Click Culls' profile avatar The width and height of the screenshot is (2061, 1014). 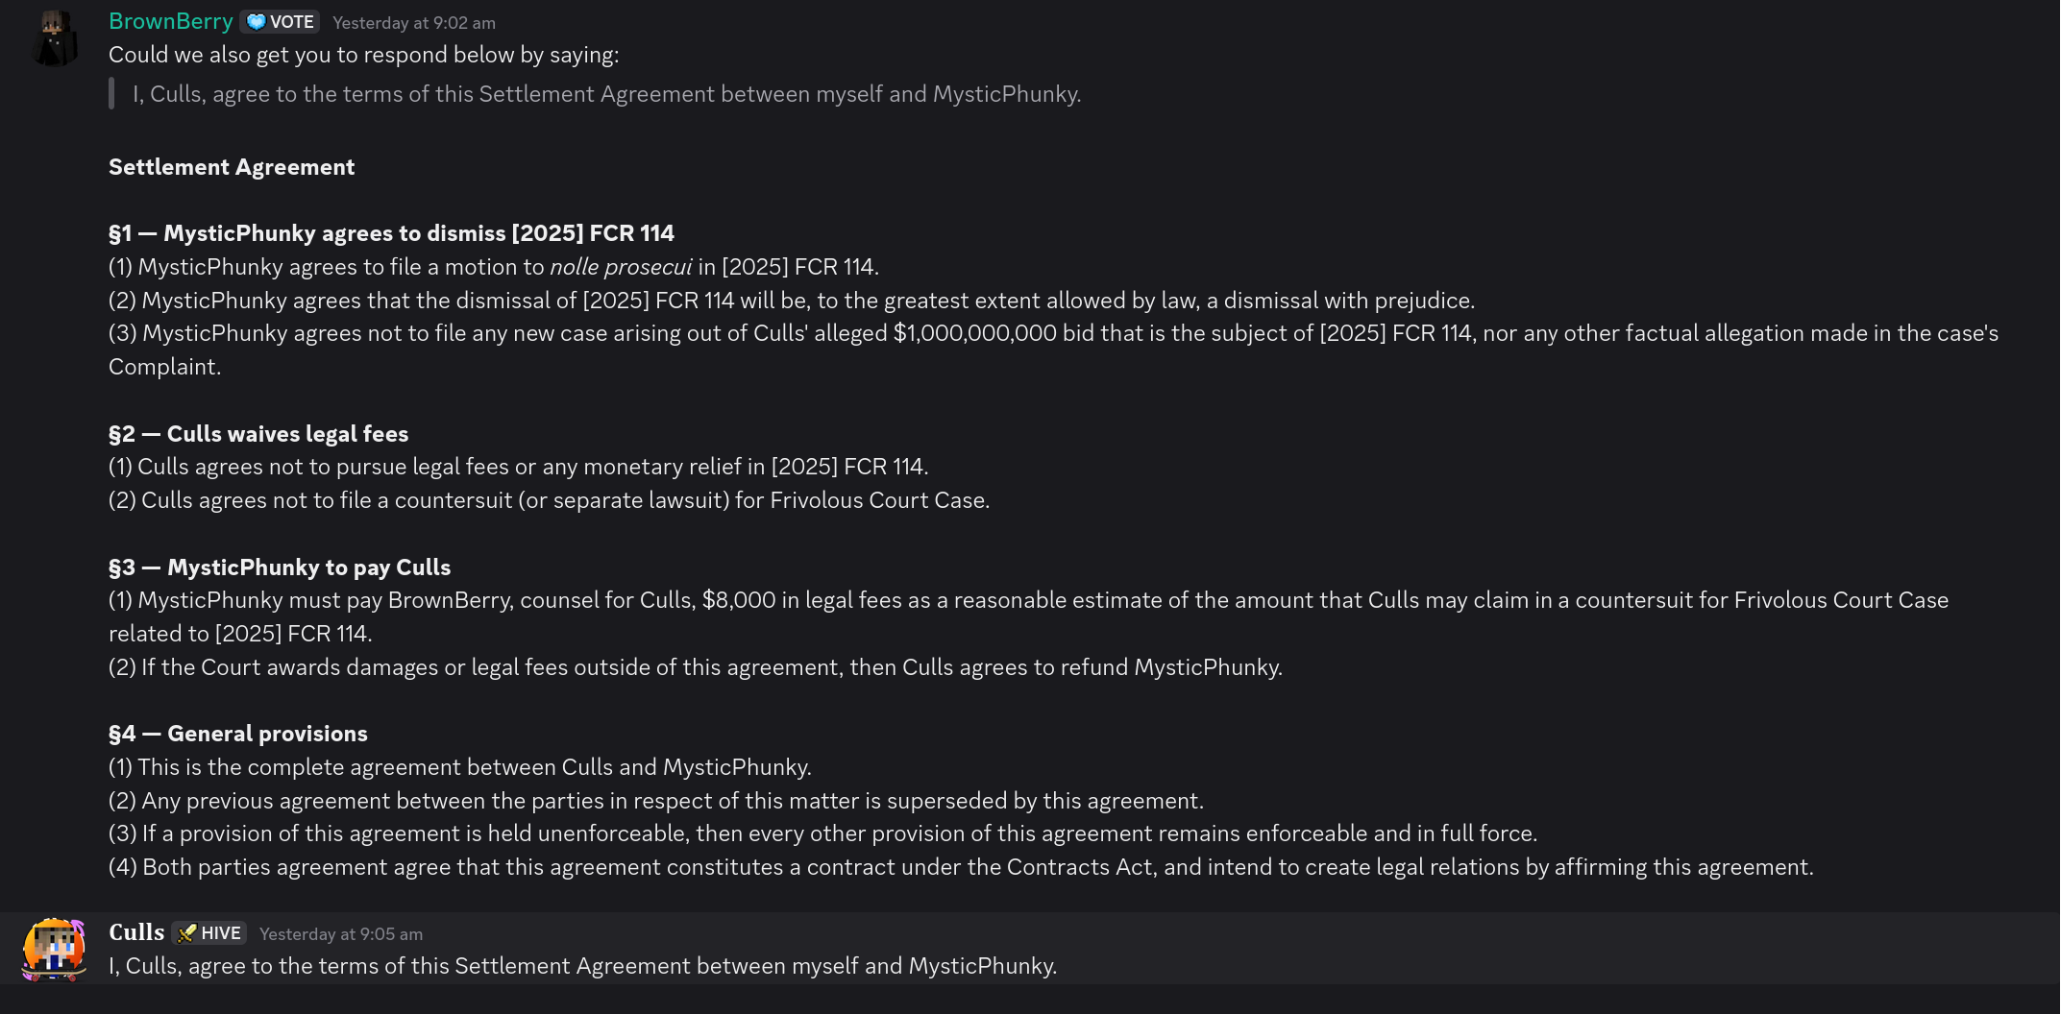click(x=55, y=949)
